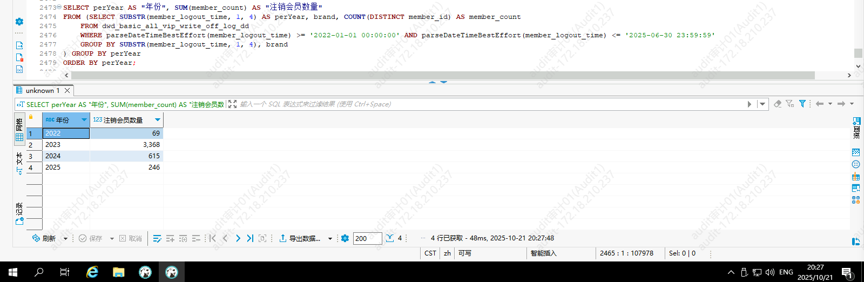Open the 导出数据 export dropdown arrow
This screenshot has height=282, width=864.
330,238
